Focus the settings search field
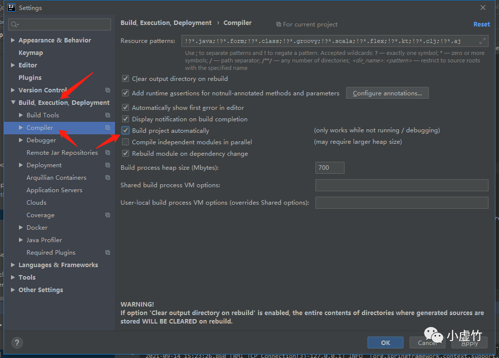The width and height of the screenshot is (499, 358). (x=60, y=24)
